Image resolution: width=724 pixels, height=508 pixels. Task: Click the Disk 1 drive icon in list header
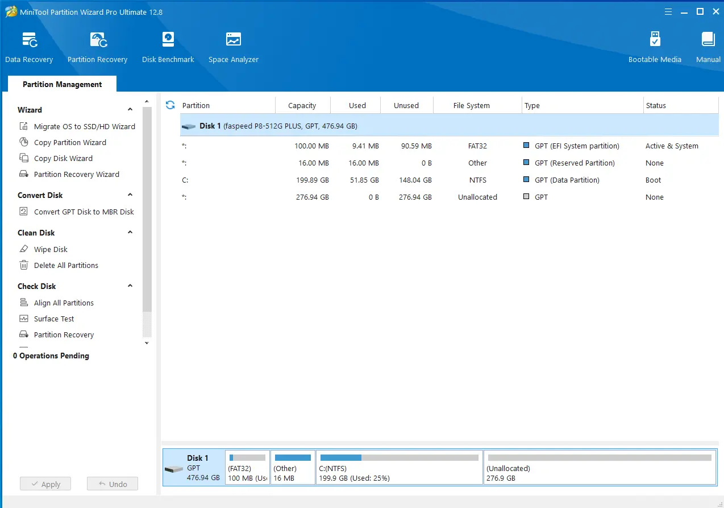coord(189,126)
